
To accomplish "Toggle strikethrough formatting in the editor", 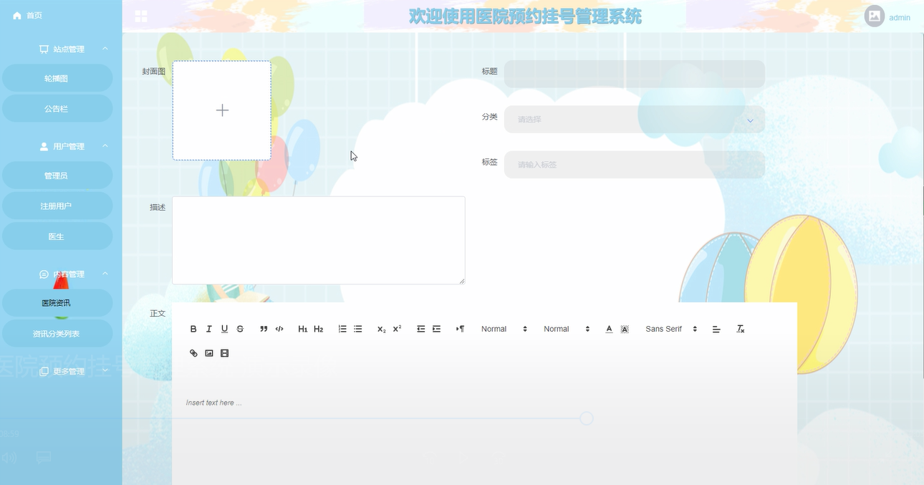I will click(x=240, y=329).
